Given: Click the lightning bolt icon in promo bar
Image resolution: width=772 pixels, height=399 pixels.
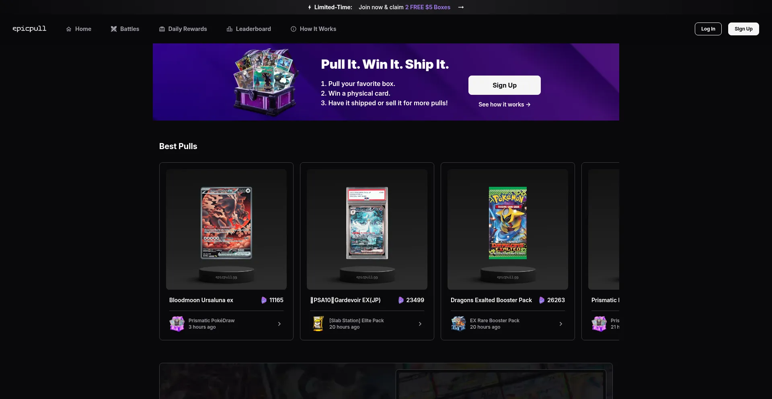Looking at the screenshot, I should (x=310, y=7).
